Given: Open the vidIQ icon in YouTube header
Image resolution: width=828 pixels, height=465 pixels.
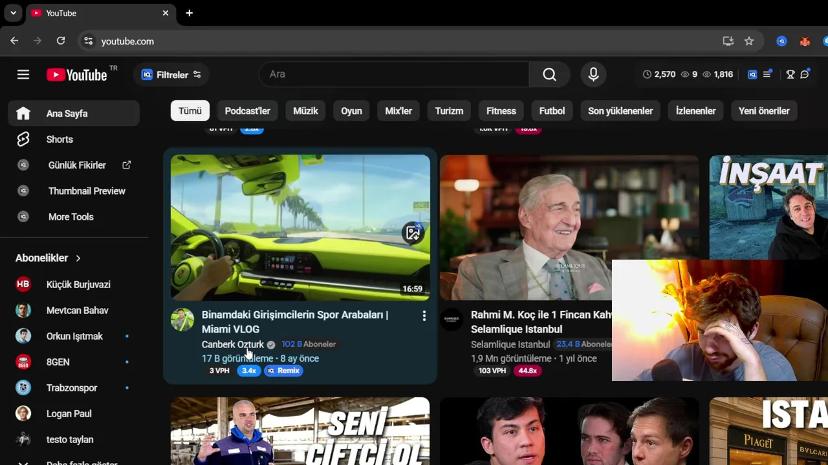Looking at the screenshot, I should (752, 74).
